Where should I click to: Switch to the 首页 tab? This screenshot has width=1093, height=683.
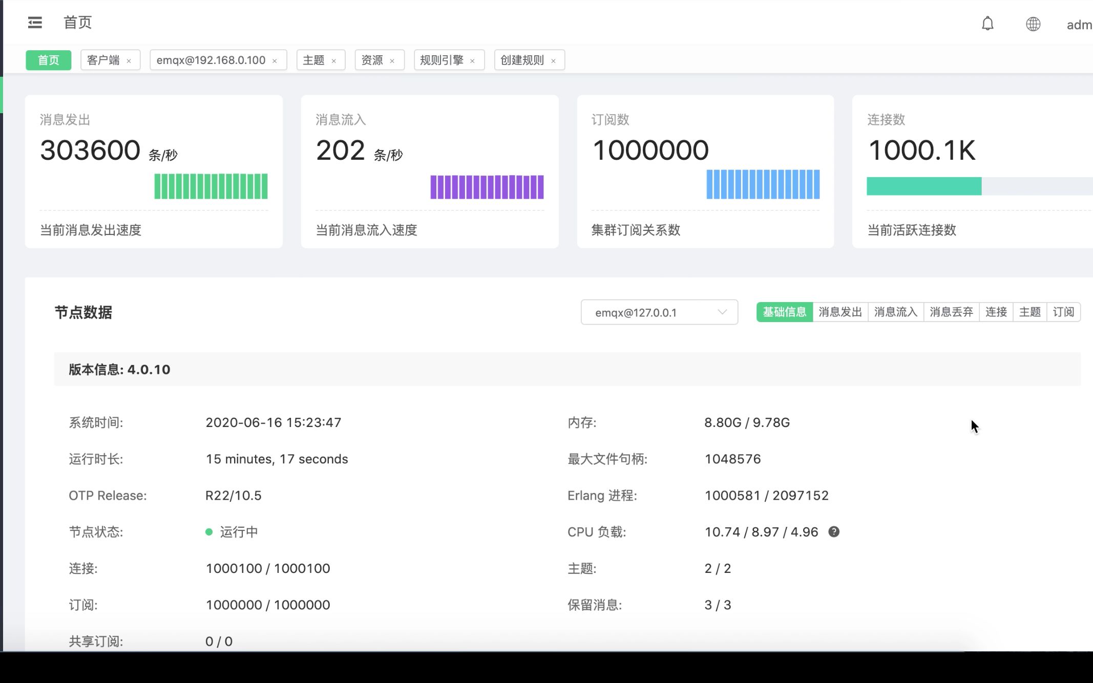coord(49,60)
